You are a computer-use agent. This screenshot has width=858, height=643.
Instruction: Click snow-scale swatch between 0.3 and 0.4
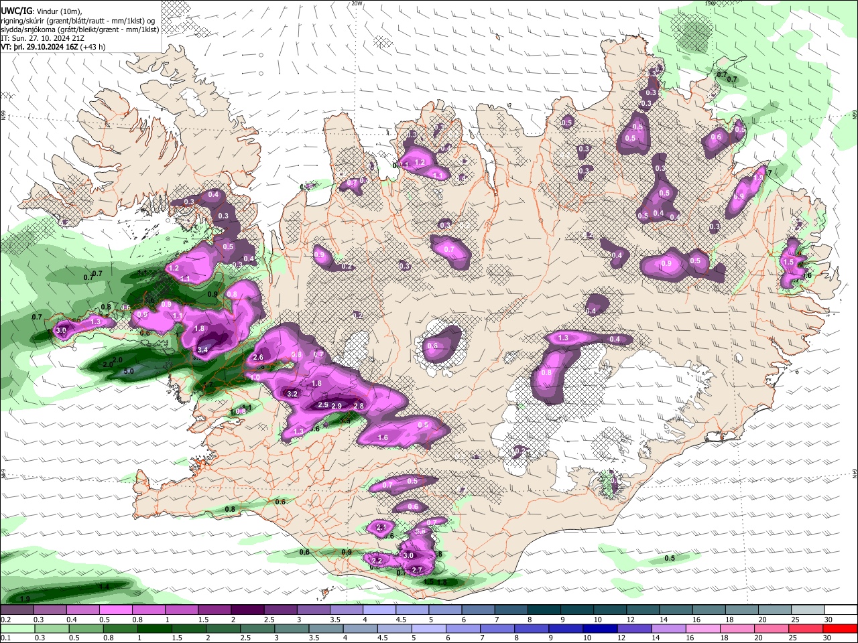[x=50, y=610]
